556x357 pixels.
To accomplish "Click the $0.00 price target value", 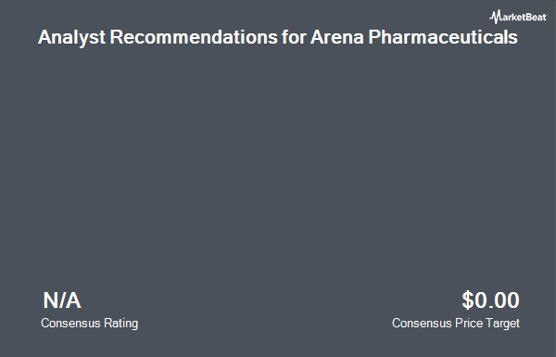I will (x=491, y=300).
